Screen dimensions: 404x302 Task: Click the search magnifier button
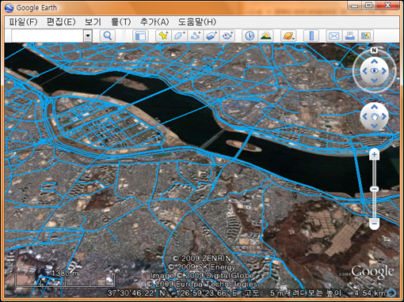(108, 36)
